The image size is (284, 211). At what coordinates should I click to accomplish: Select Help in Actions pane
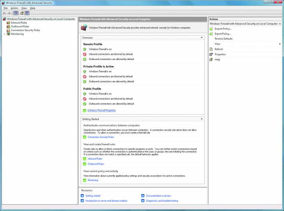(x=217, y=60)
